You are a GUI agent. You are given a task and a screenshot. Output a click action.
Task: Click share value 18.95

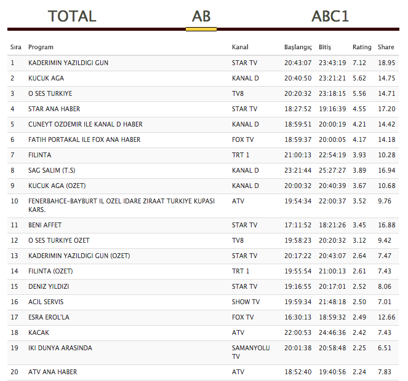386,63
